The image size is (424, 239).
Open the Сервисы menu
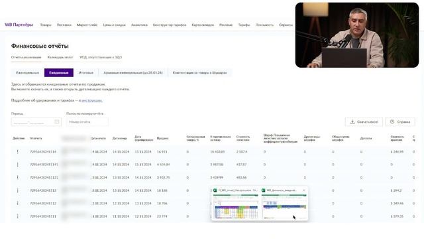click(286, 25)
